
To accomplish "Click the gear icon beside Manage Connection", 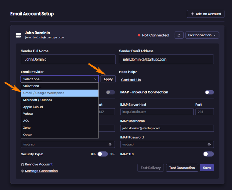I will pyautogui.click(x=23, y=171).
